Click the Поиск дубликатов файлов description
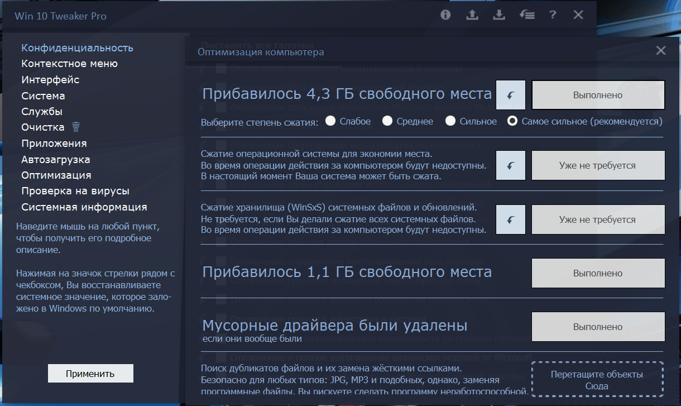 click(x=365, y=380)
